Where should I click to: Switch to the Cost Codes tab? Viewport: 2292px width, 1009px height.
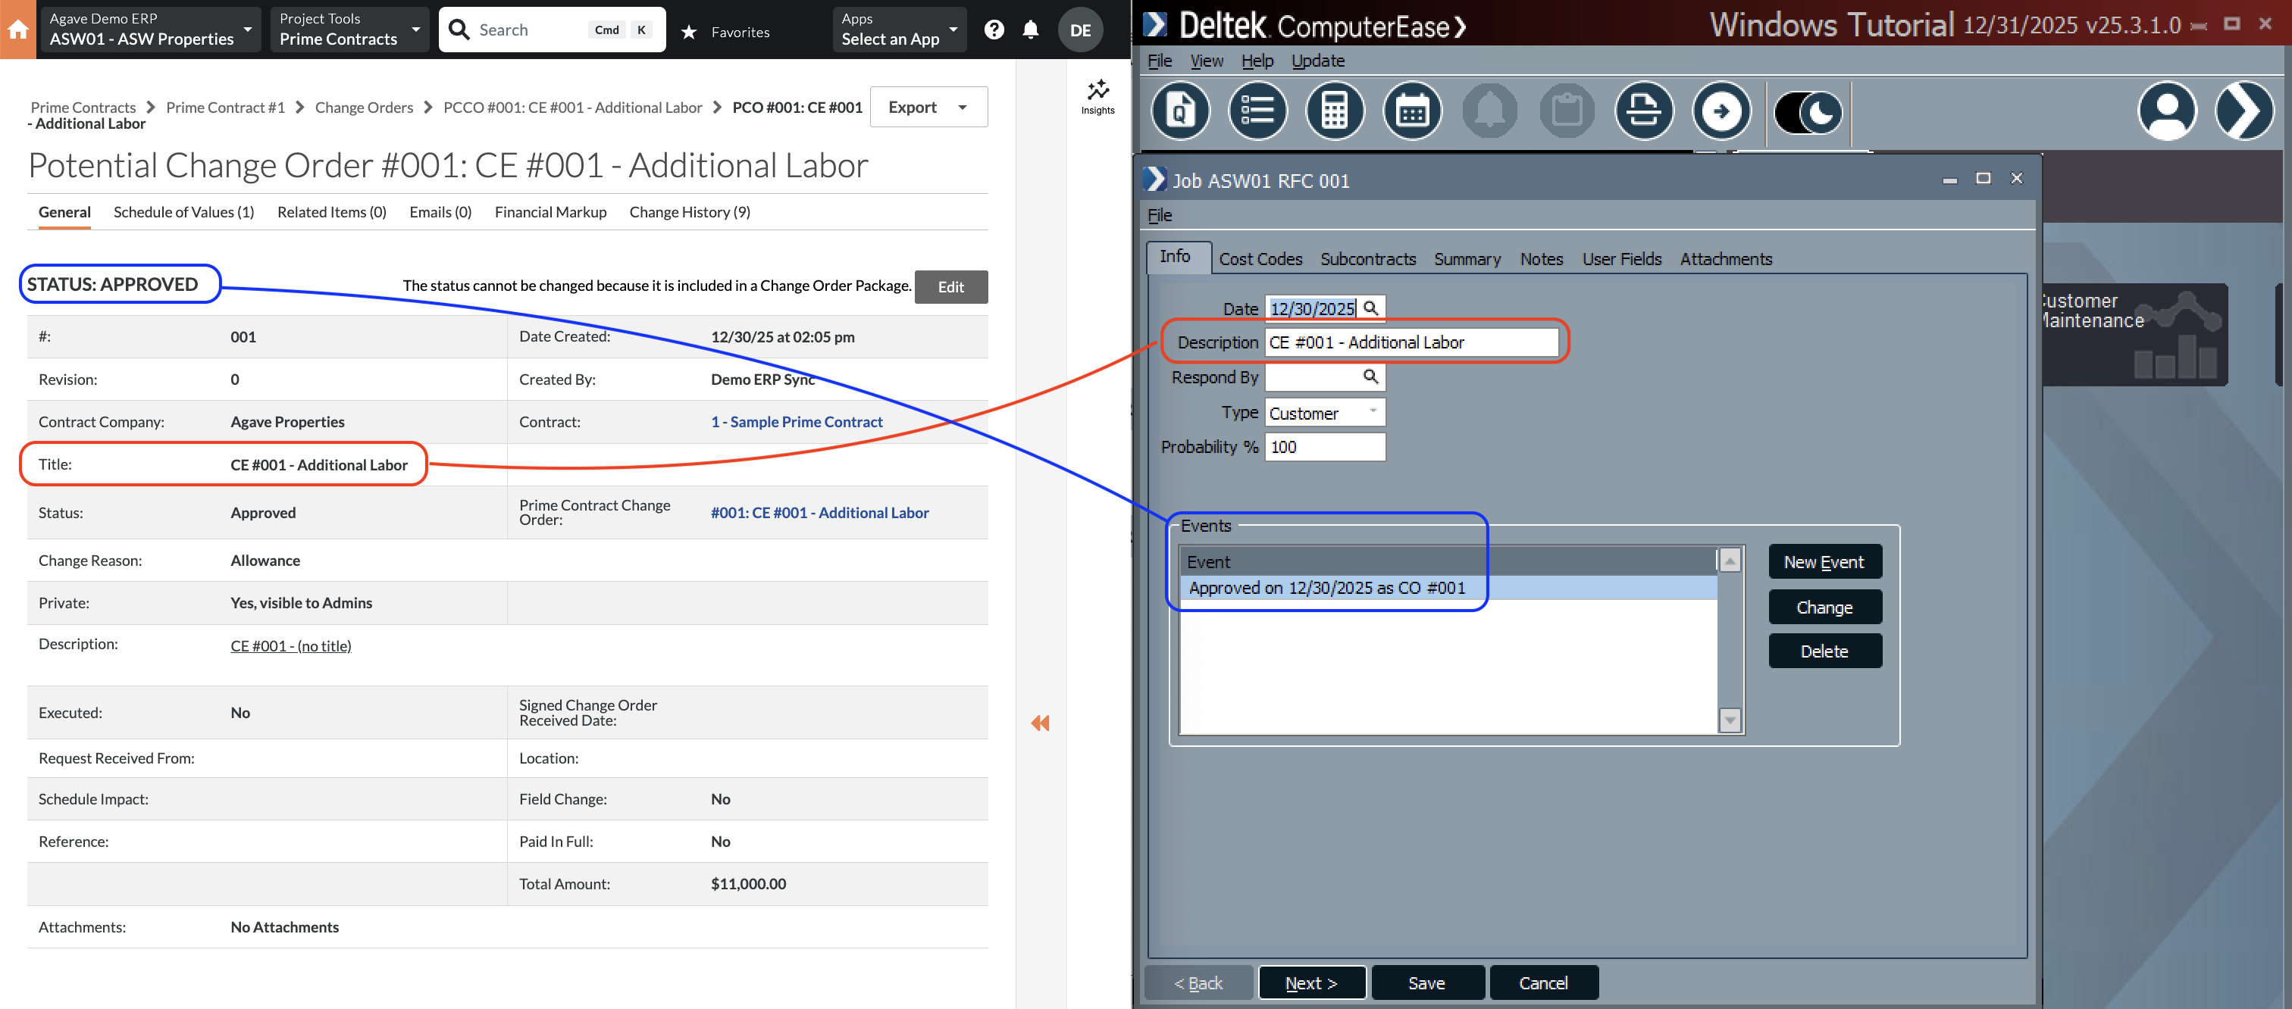[x=1260, y=259]
